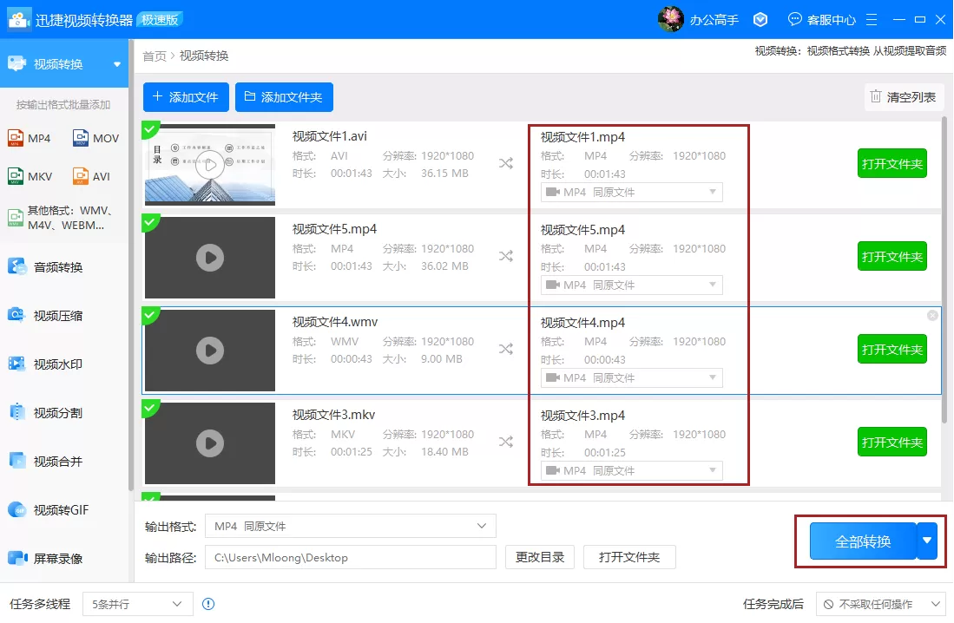Expand the 输出格式 MP4 同原文件 dropdown
The image size is (954, 623).
click(351, 526)
